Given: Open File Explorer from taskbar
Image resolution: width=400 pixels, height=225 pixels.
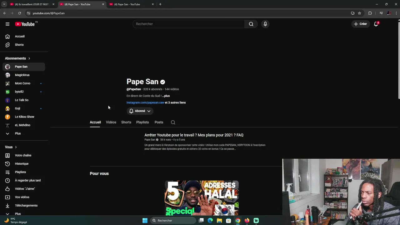Looking at the screenshot, I should [x=219, y=221].
